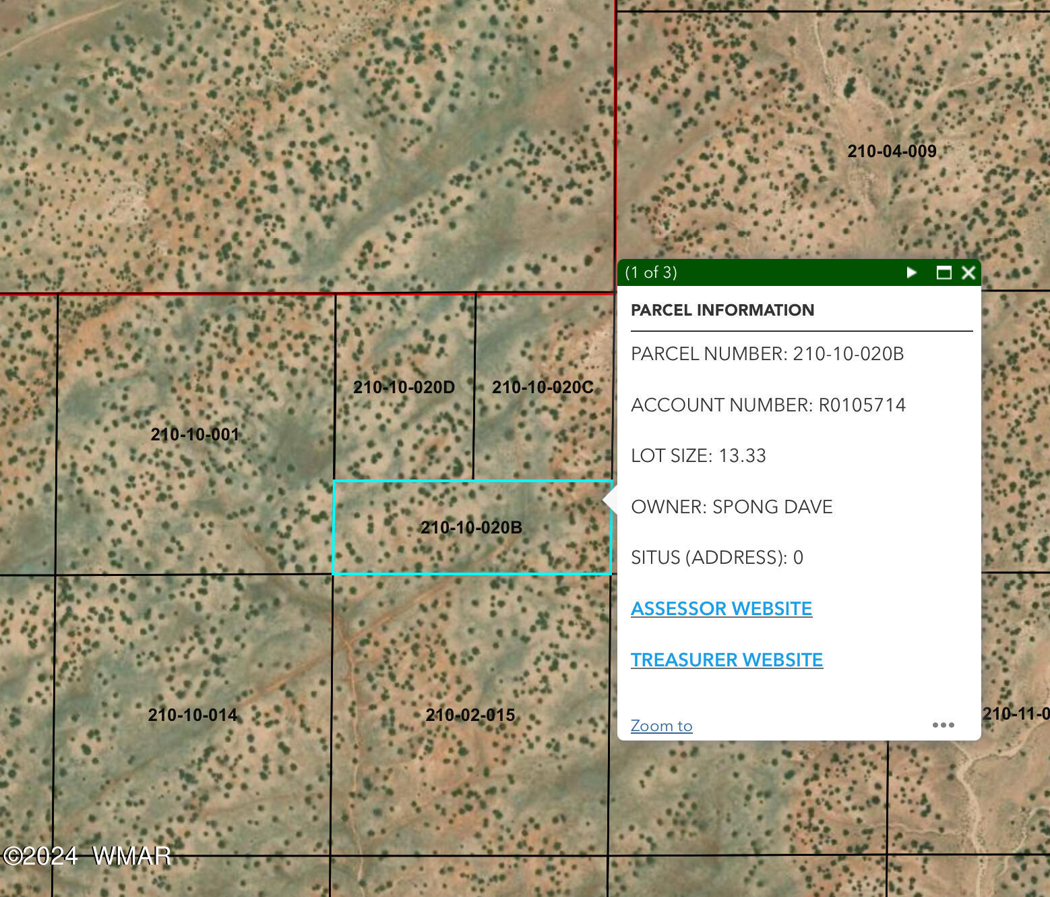This screenshot has height=897, width=1050.
Task: Select parcel 210-04-009 at top right
Action: coord(893,152)
